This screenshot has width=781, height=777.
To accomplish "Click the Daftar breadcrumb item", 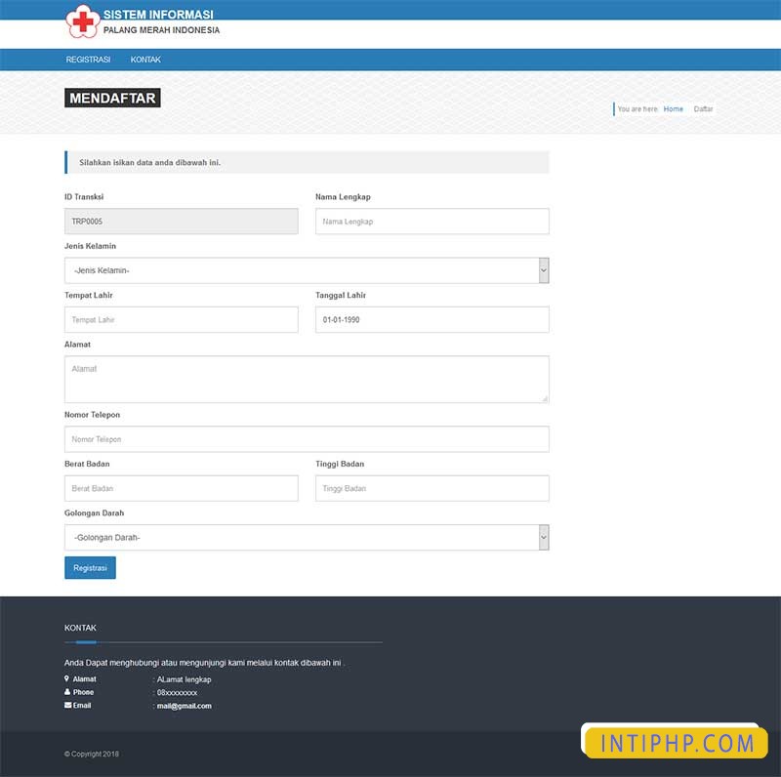I will 703,108.
